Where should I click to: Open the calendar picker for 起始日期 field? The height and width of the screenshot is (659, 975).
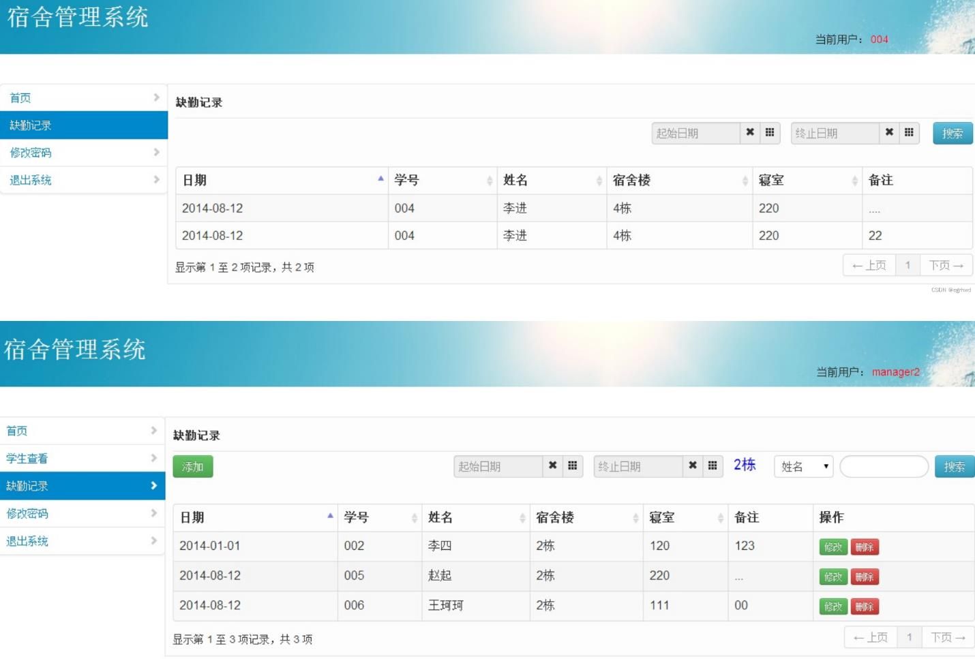click(x=770, y=133)
